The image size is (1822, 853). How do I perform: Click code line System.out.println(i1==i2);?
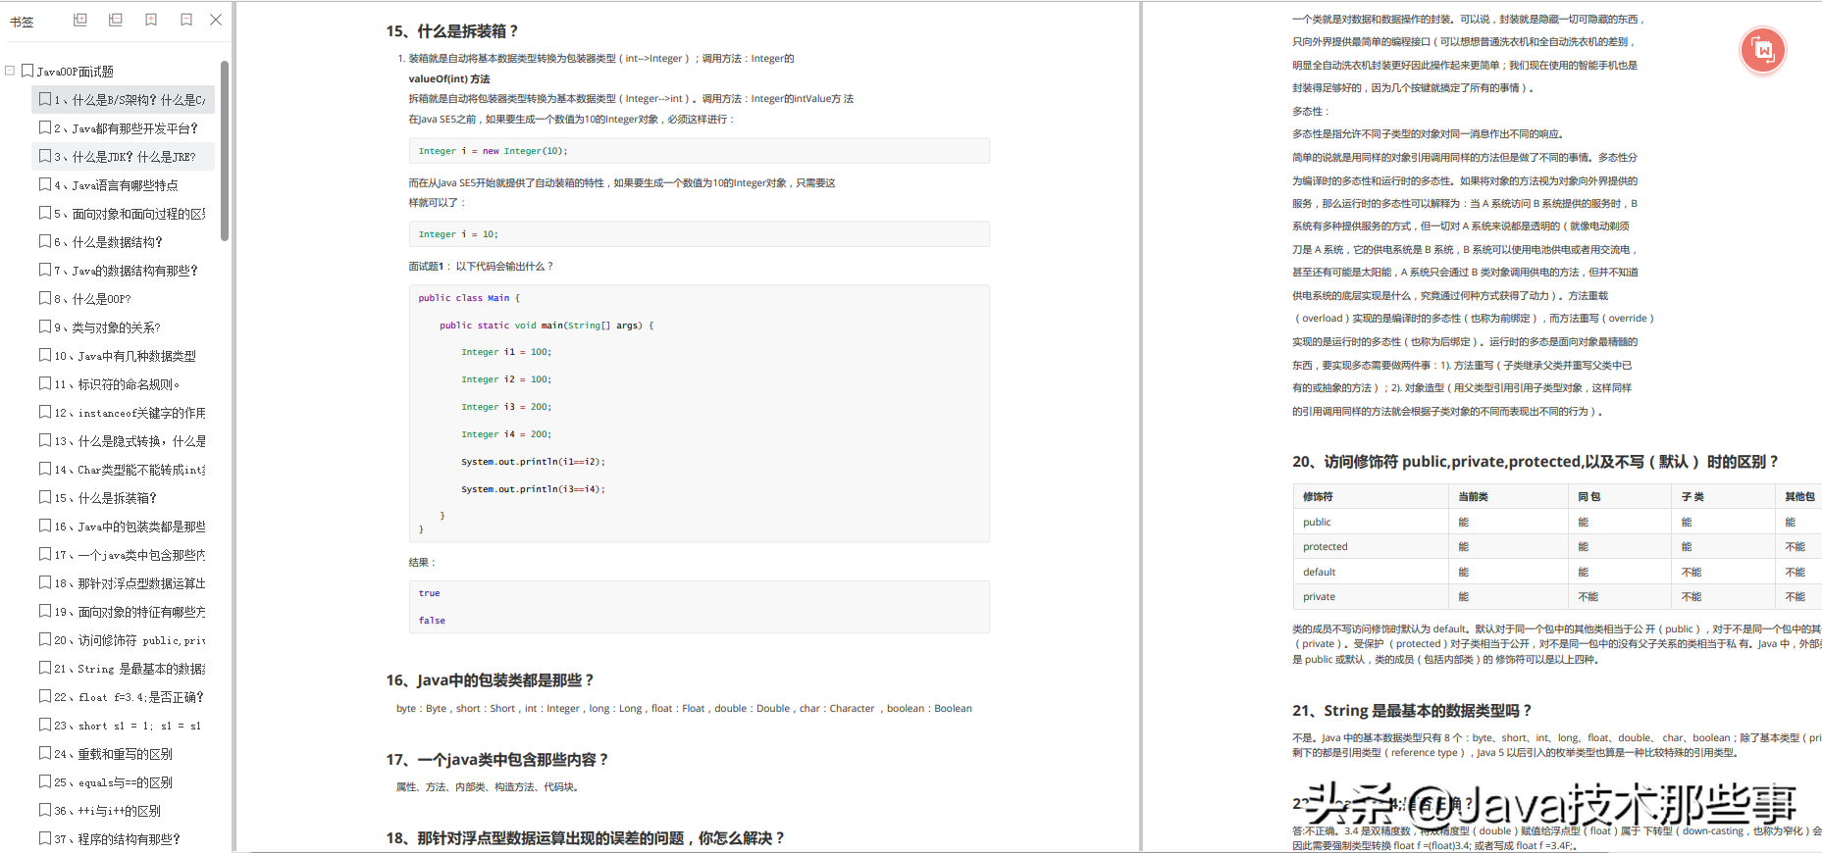click(533, 462)
